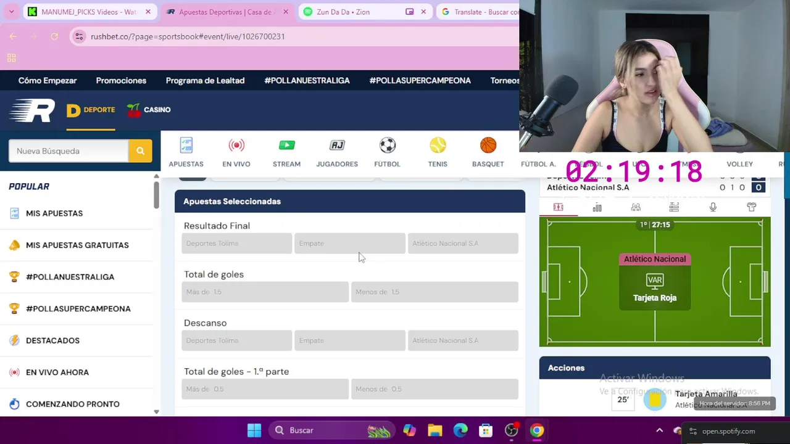Collapse the Apuestas Seleccionadas header
This screenshot has width=790, height=444.
coord(349,202)
